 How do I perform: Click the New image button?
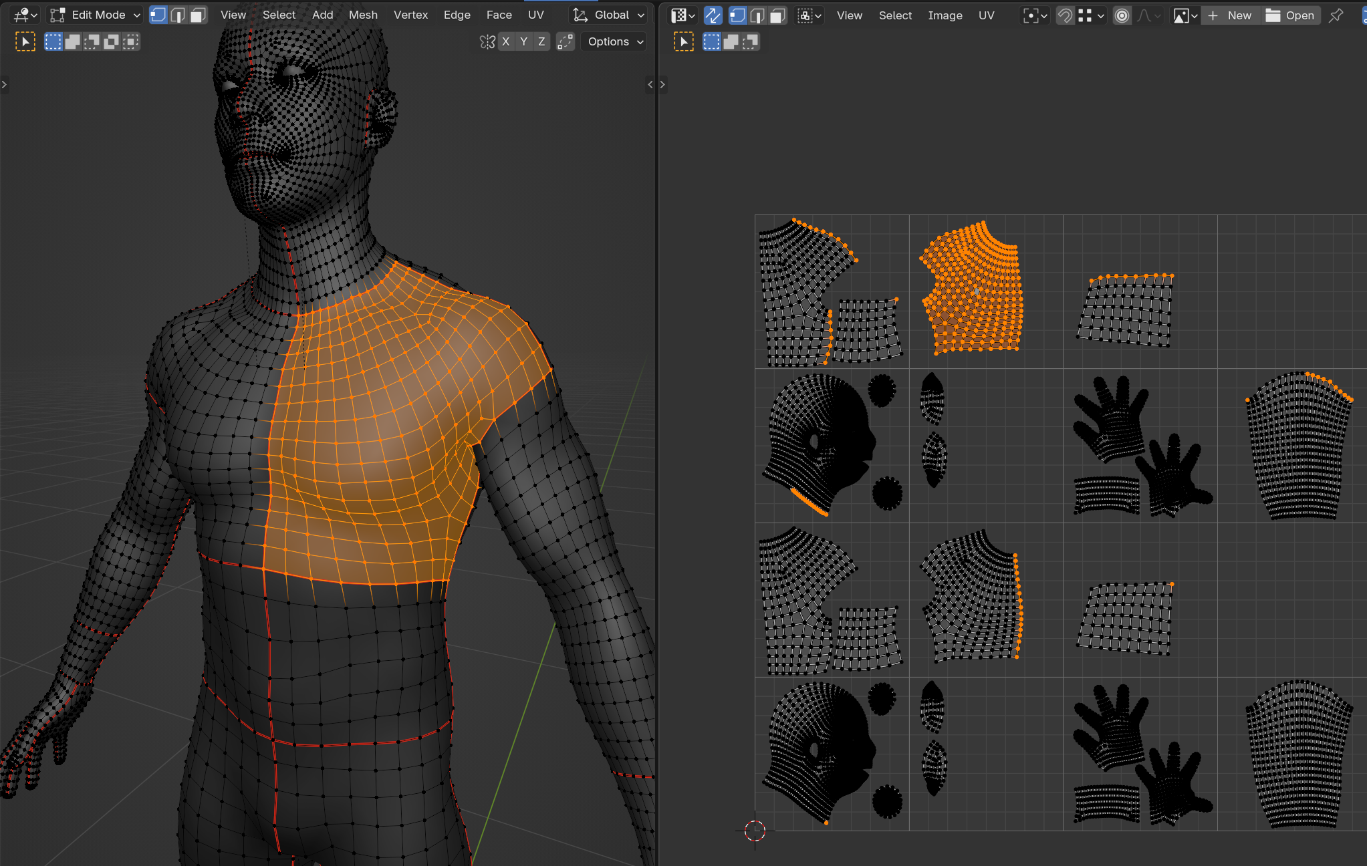1231,15
